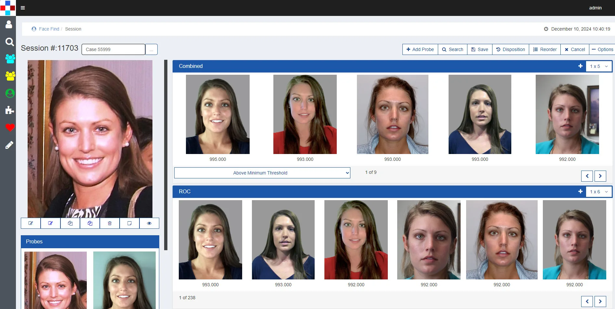The width and height of the screenshot is (615, 309).
Task: Click the green user circle icon
Action: tap(10, 94)
